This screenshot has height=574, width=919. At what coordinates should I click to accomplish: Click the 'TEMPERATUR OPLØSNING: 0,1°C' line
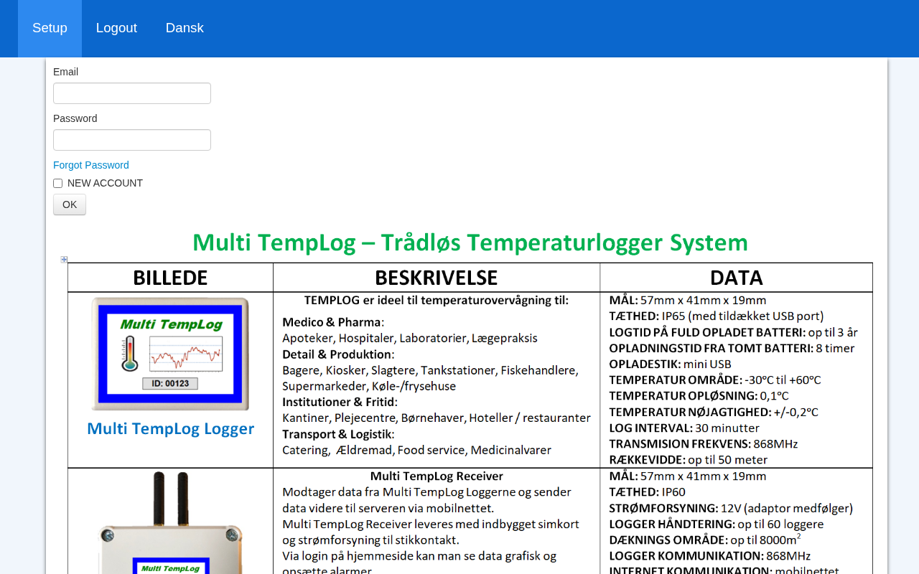[x=699, y=396]
